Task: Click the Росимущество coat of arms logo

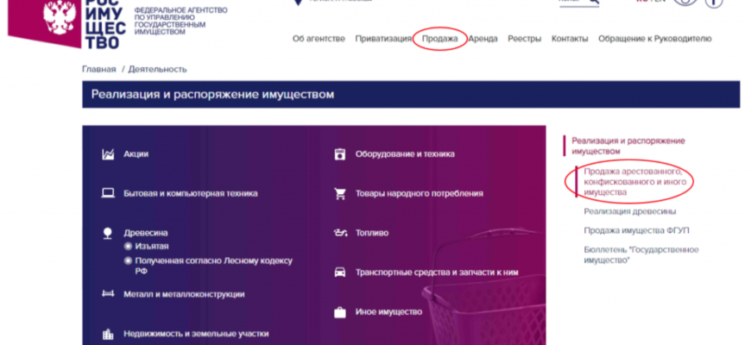Action: point(60,19)
